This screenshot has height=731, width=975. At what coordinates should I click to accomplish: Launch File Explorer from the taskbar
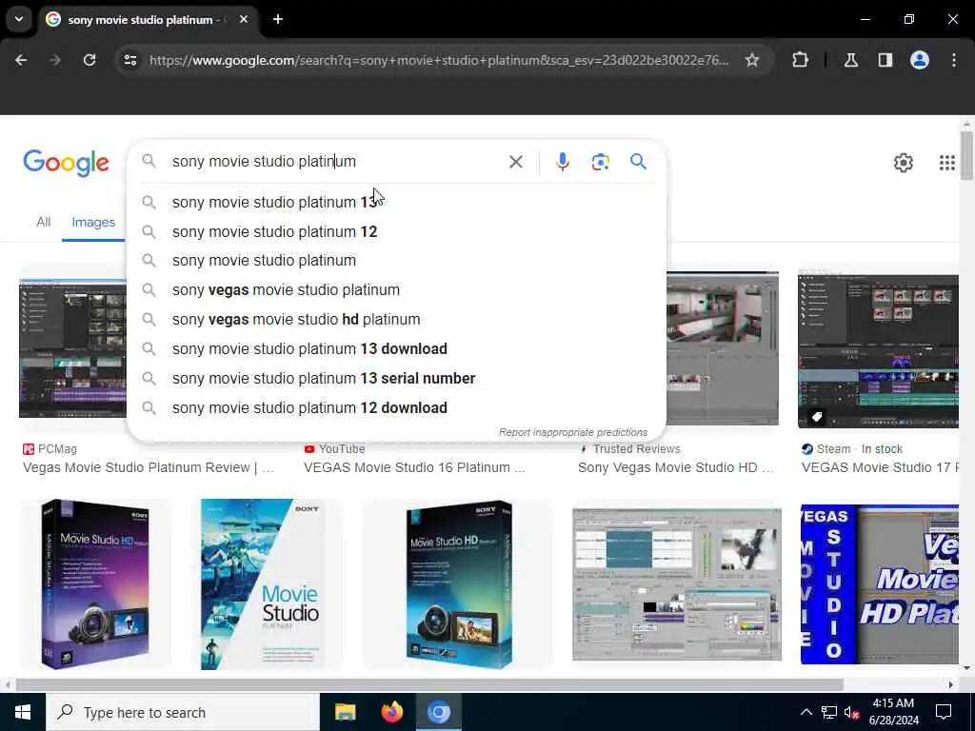(345, 712)
